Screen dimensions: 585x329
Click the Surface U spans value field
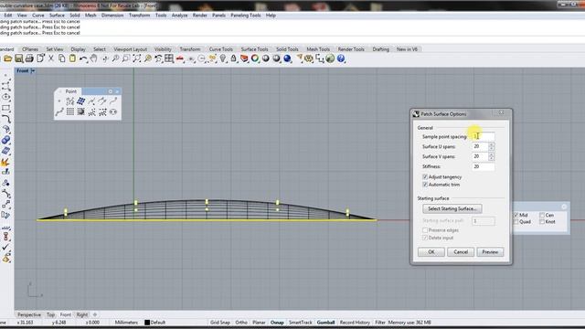480,146
